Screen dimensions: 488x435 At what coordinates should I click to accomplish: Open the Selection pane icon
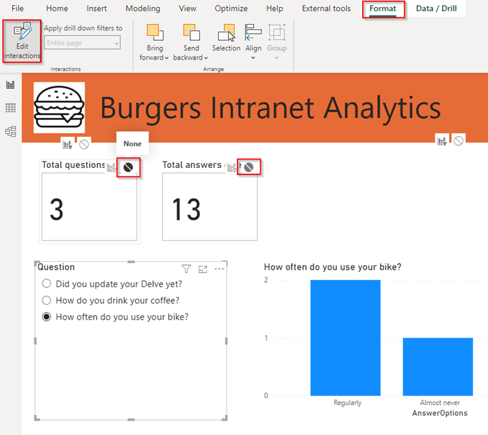click(226, 38)
